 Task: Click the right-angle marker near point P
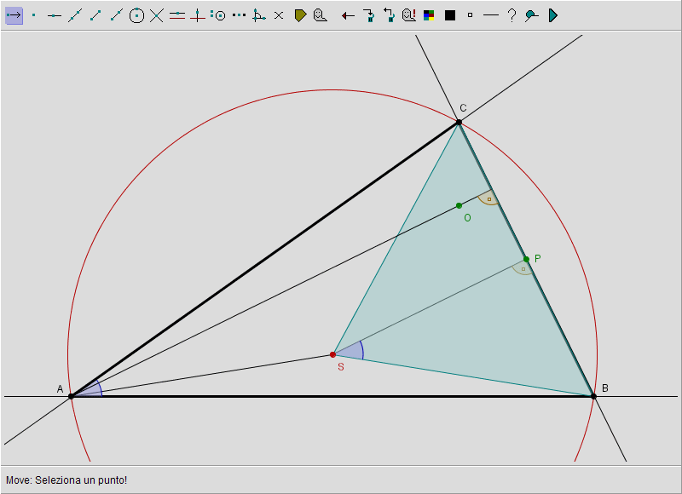[523, 268]
